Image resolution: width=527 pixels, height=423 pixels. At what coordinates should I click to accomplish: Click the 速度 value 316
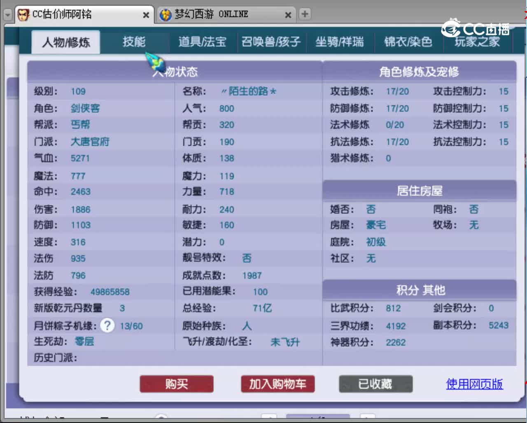78,242
